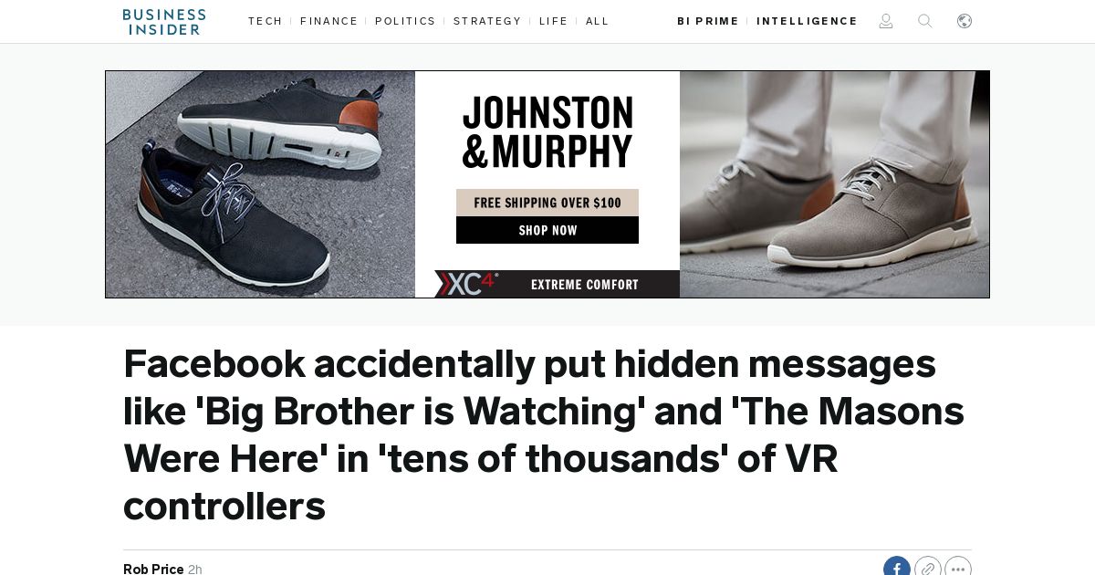Share article via Facebook icon
Image resolution: width=1095 pixels, height=575 pixels.
(897, 568)
